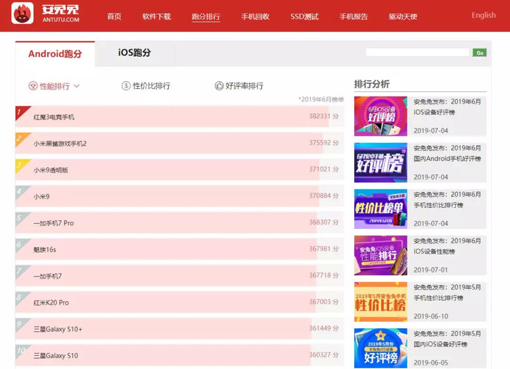The height and width of the screenshot is (369, 510).
Task: Click the rank 1 red corner badge
Action: pos(21,112)
